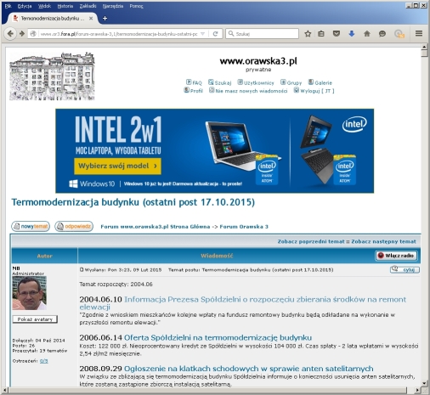Viewport: 430px width, 395px height.
Task: Click horizontal scrollbar left arrow
Action: (x=5, y=390)
